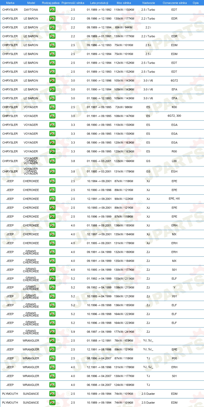The height and width of the screenshot is (407, 204).
Task: Click the fuel icon in the Le Baron 6G72 row
Action: coord(52,81)
